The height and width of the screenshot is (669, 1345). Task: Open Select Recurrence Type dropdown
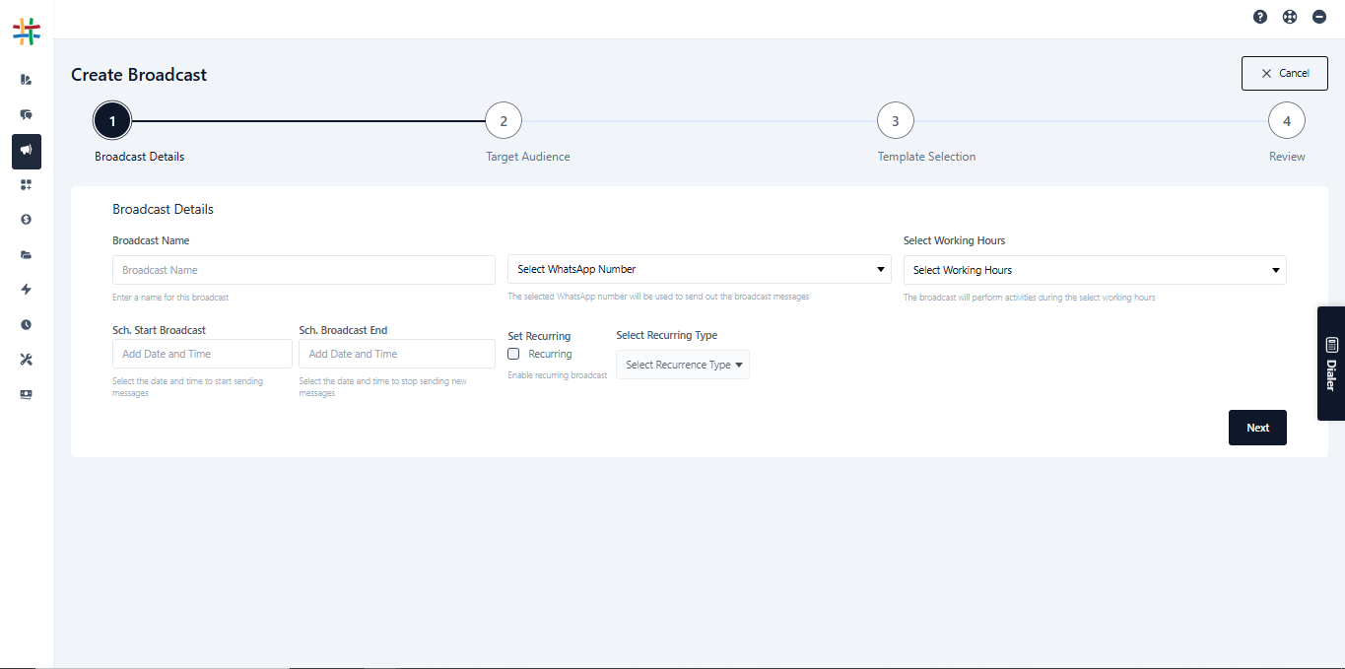[x=683, y=365]
